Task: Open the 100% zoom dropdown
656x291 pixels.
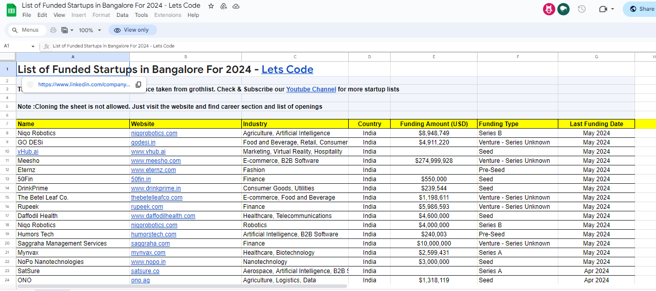Action: tap(90, 30)
